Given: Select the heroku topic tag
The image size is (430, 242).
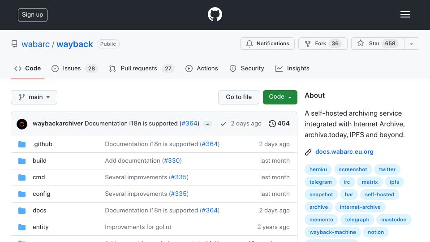Looking at the screenshot, I should pos(318,169).
